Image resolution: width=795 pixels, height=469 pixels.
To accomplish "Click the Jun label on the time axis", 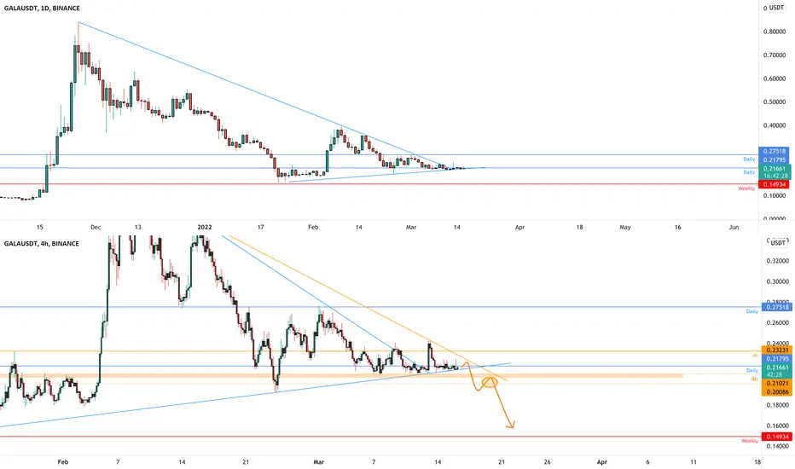I will [x=734, y=227].
